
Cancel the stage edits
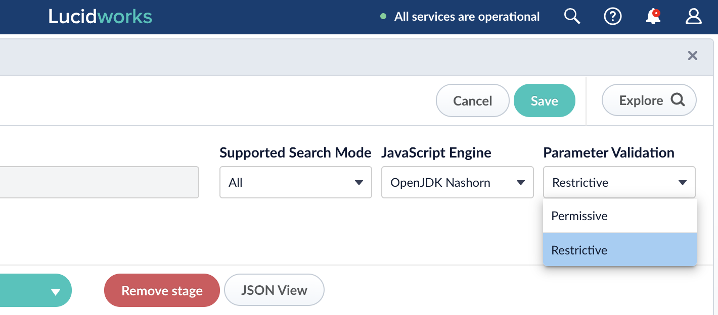click(472, 100)
